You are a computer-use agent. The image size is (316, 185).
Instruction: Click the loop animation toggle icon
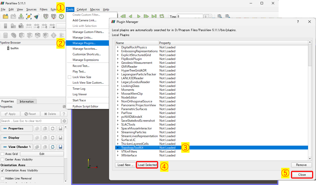tap(162, 16)
